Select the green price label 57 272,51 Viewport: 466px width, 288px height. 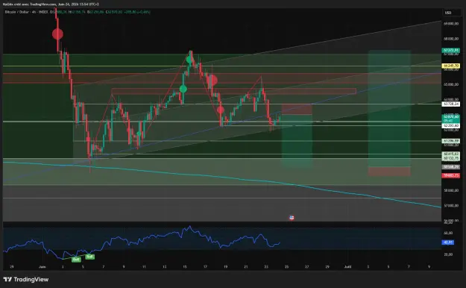pyautogui.click(x=450, y=50)
